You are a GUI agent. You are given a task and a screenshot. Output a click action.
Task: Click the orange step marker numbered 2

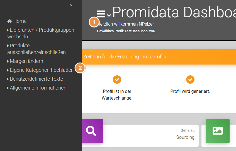[80, 68]
